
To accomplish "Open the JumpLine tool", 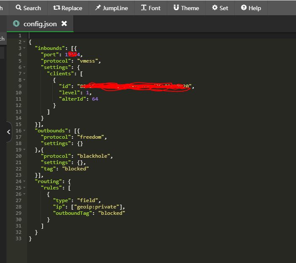I will [111, 8].
